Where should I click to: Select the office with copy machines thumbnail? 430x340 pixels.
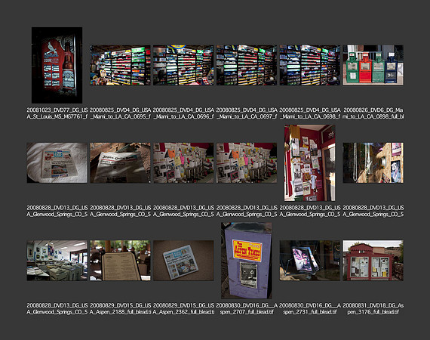(x=57, y=261)
